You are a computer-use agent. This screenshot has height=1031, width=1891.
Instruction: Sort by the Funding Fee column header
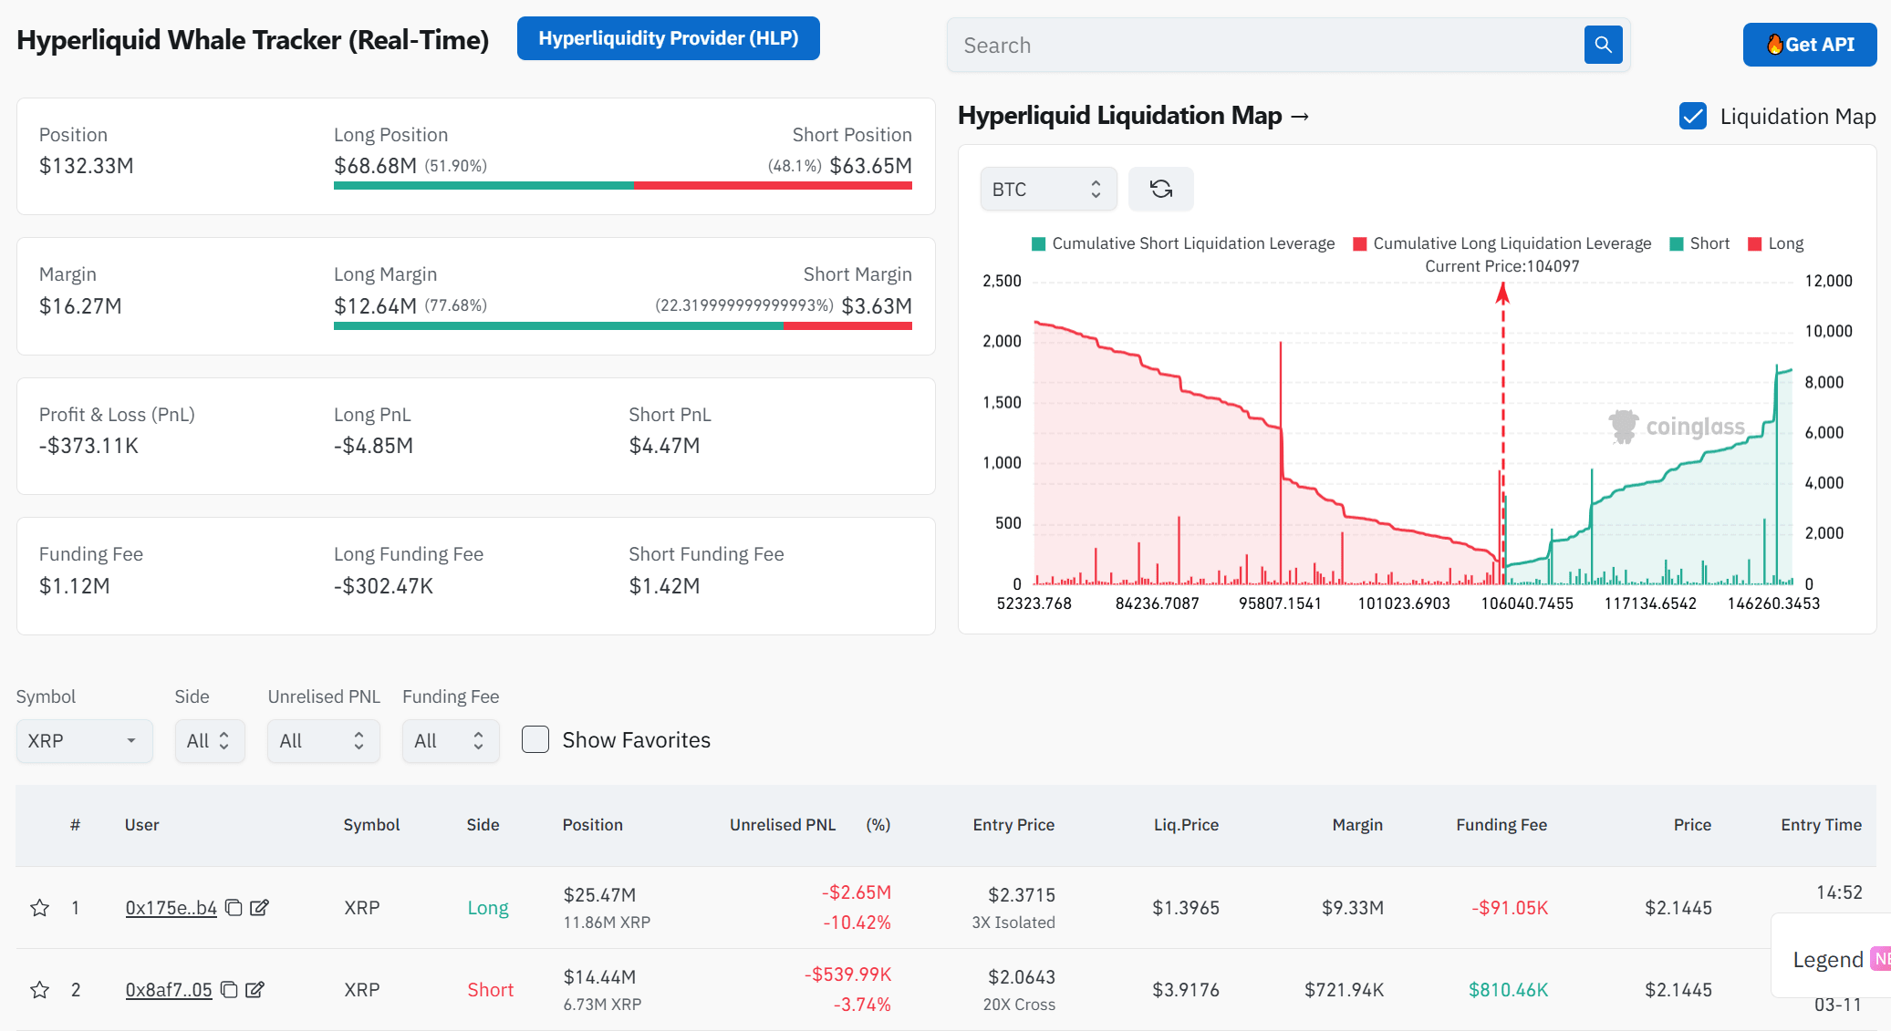click(x=1501, y=825)
